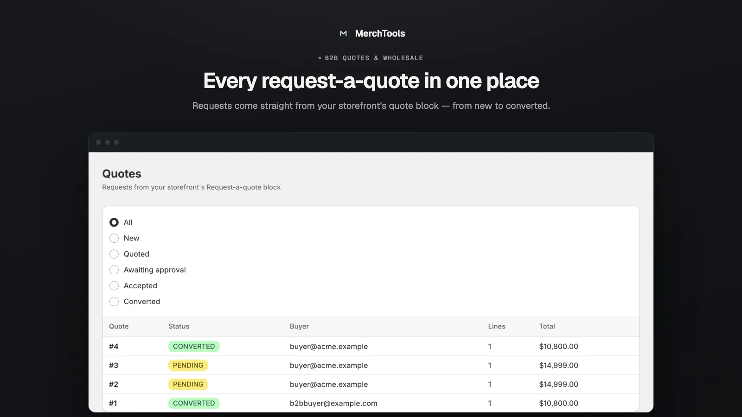The width and height of the screenshot is (742, 417).
Task: Click buyer@acme.example in quote #4 row
Action: point(329,346)
